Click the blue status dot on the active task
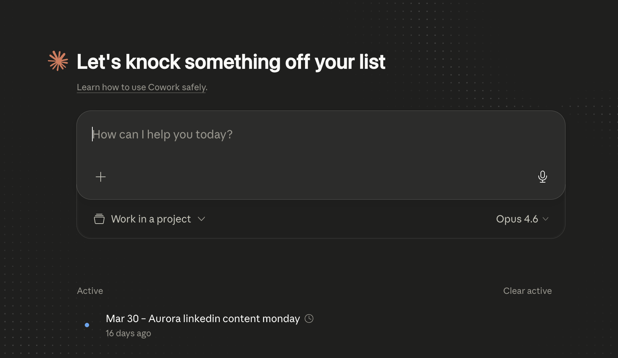The width and height of the screenshot is (618, 358). pyautogui.click(x=87, y=325)
